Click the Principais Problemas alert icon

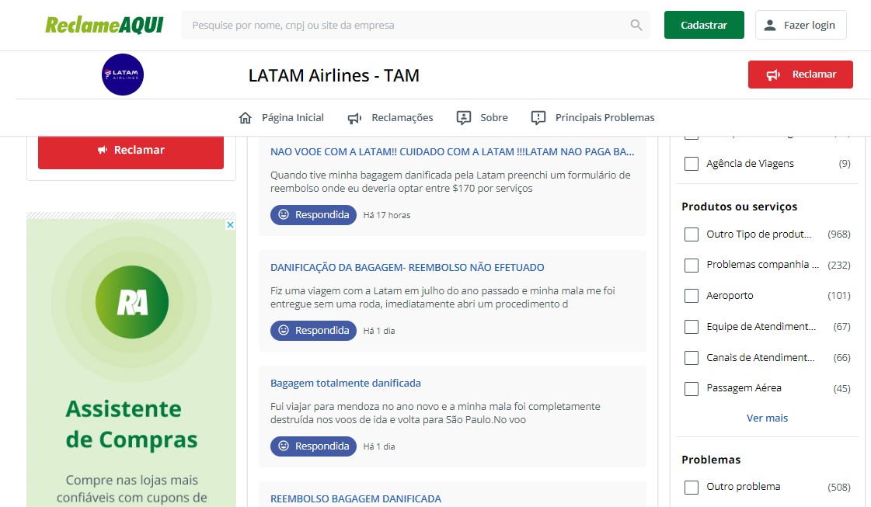pyautogui.click(x=538, y=118)
